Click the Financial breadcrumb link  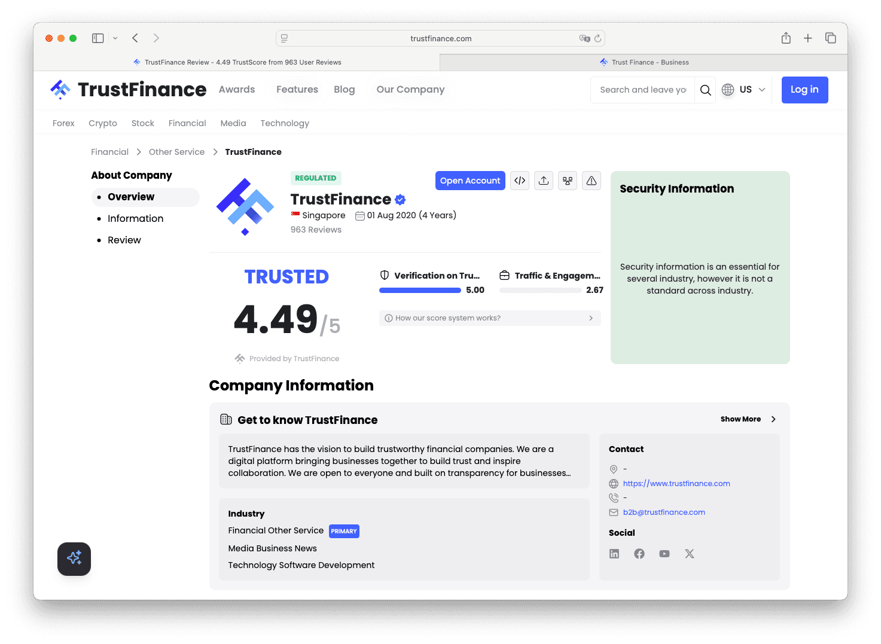pos(110,152)
